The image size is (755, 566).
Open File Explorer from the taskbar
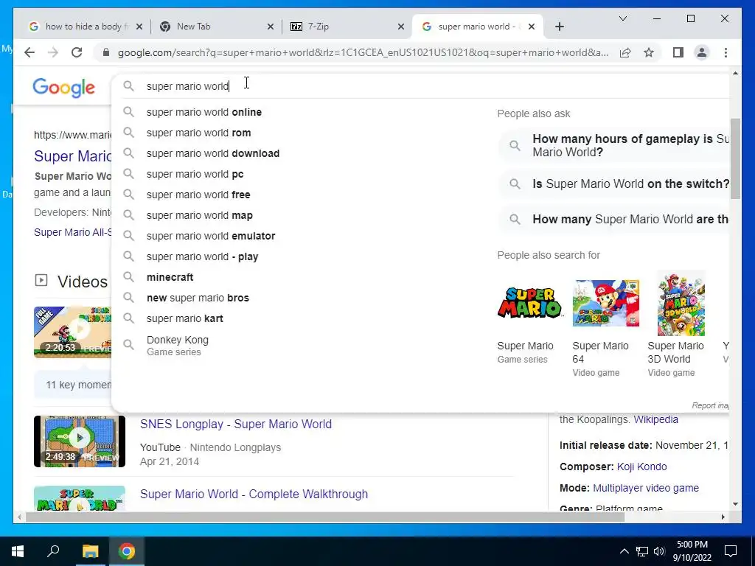[90, 551]
